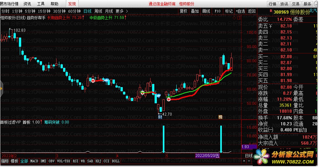This screenshot has width=319, height=167.
Task: Click the blue sell signal icon before 42.70 low
Action: pos(158,95)
